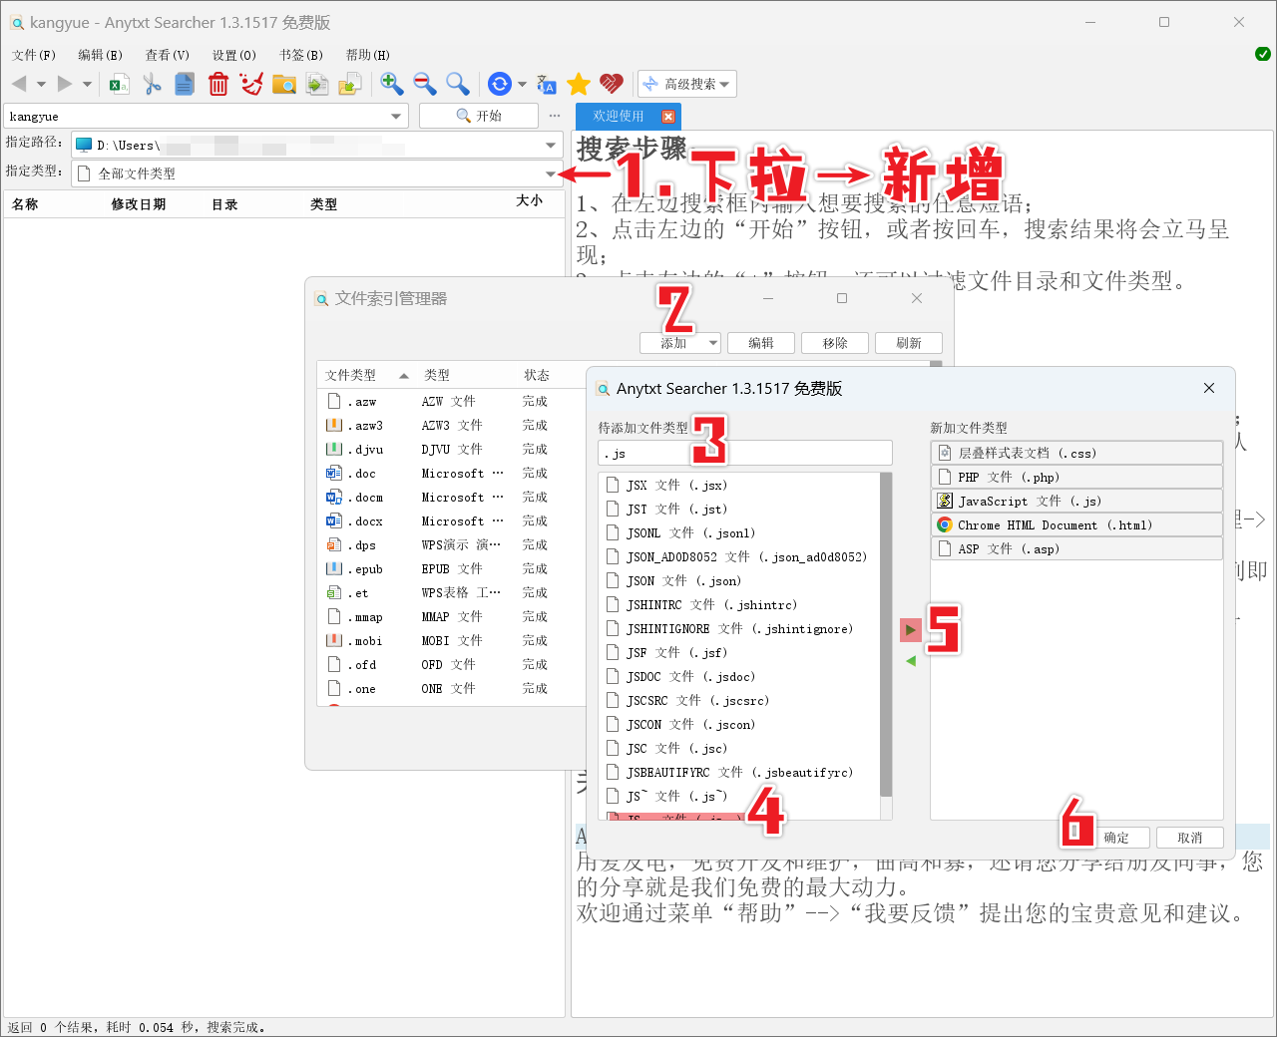Confirm with the 确定 button
The height and width of the screenshot is (1037, 1277).
[1116, 838]
